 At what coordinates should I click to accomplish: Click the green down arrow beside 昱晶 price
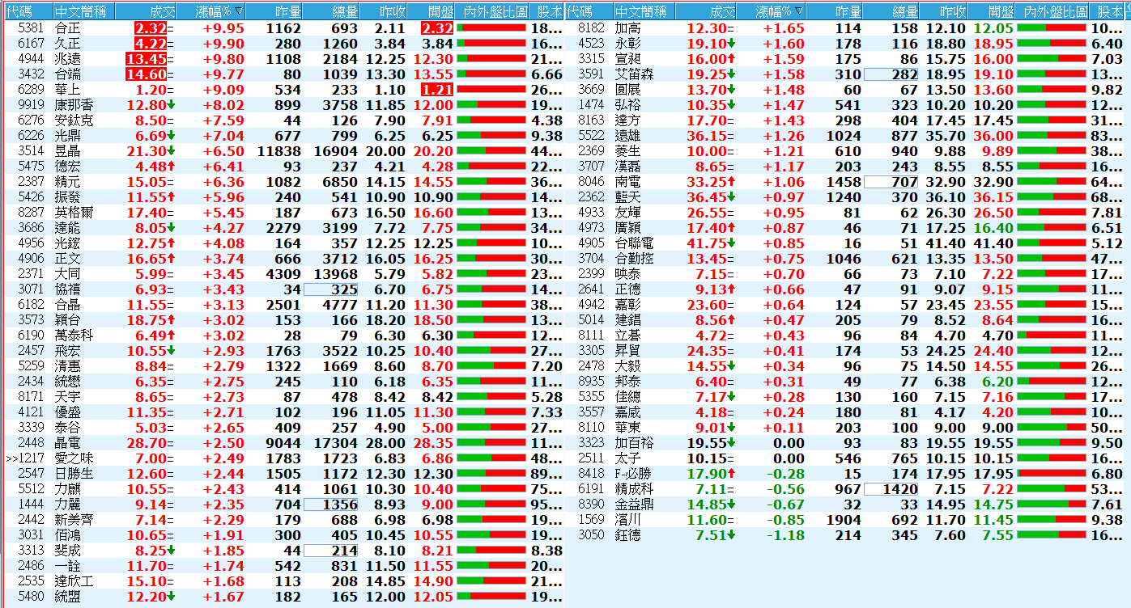point(172,151)
